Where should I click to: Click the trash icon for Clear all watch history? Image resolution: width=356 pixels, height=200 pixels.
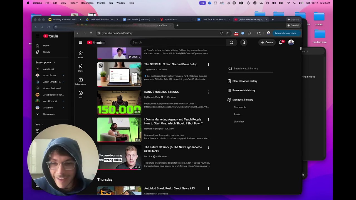229,81
